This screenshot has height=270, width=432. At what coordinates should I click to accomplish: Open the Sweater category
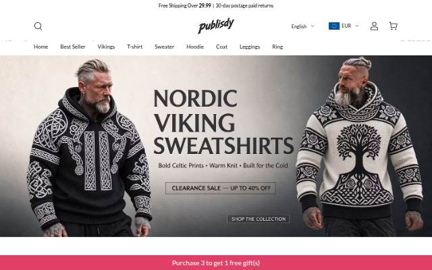click(165, 47)
